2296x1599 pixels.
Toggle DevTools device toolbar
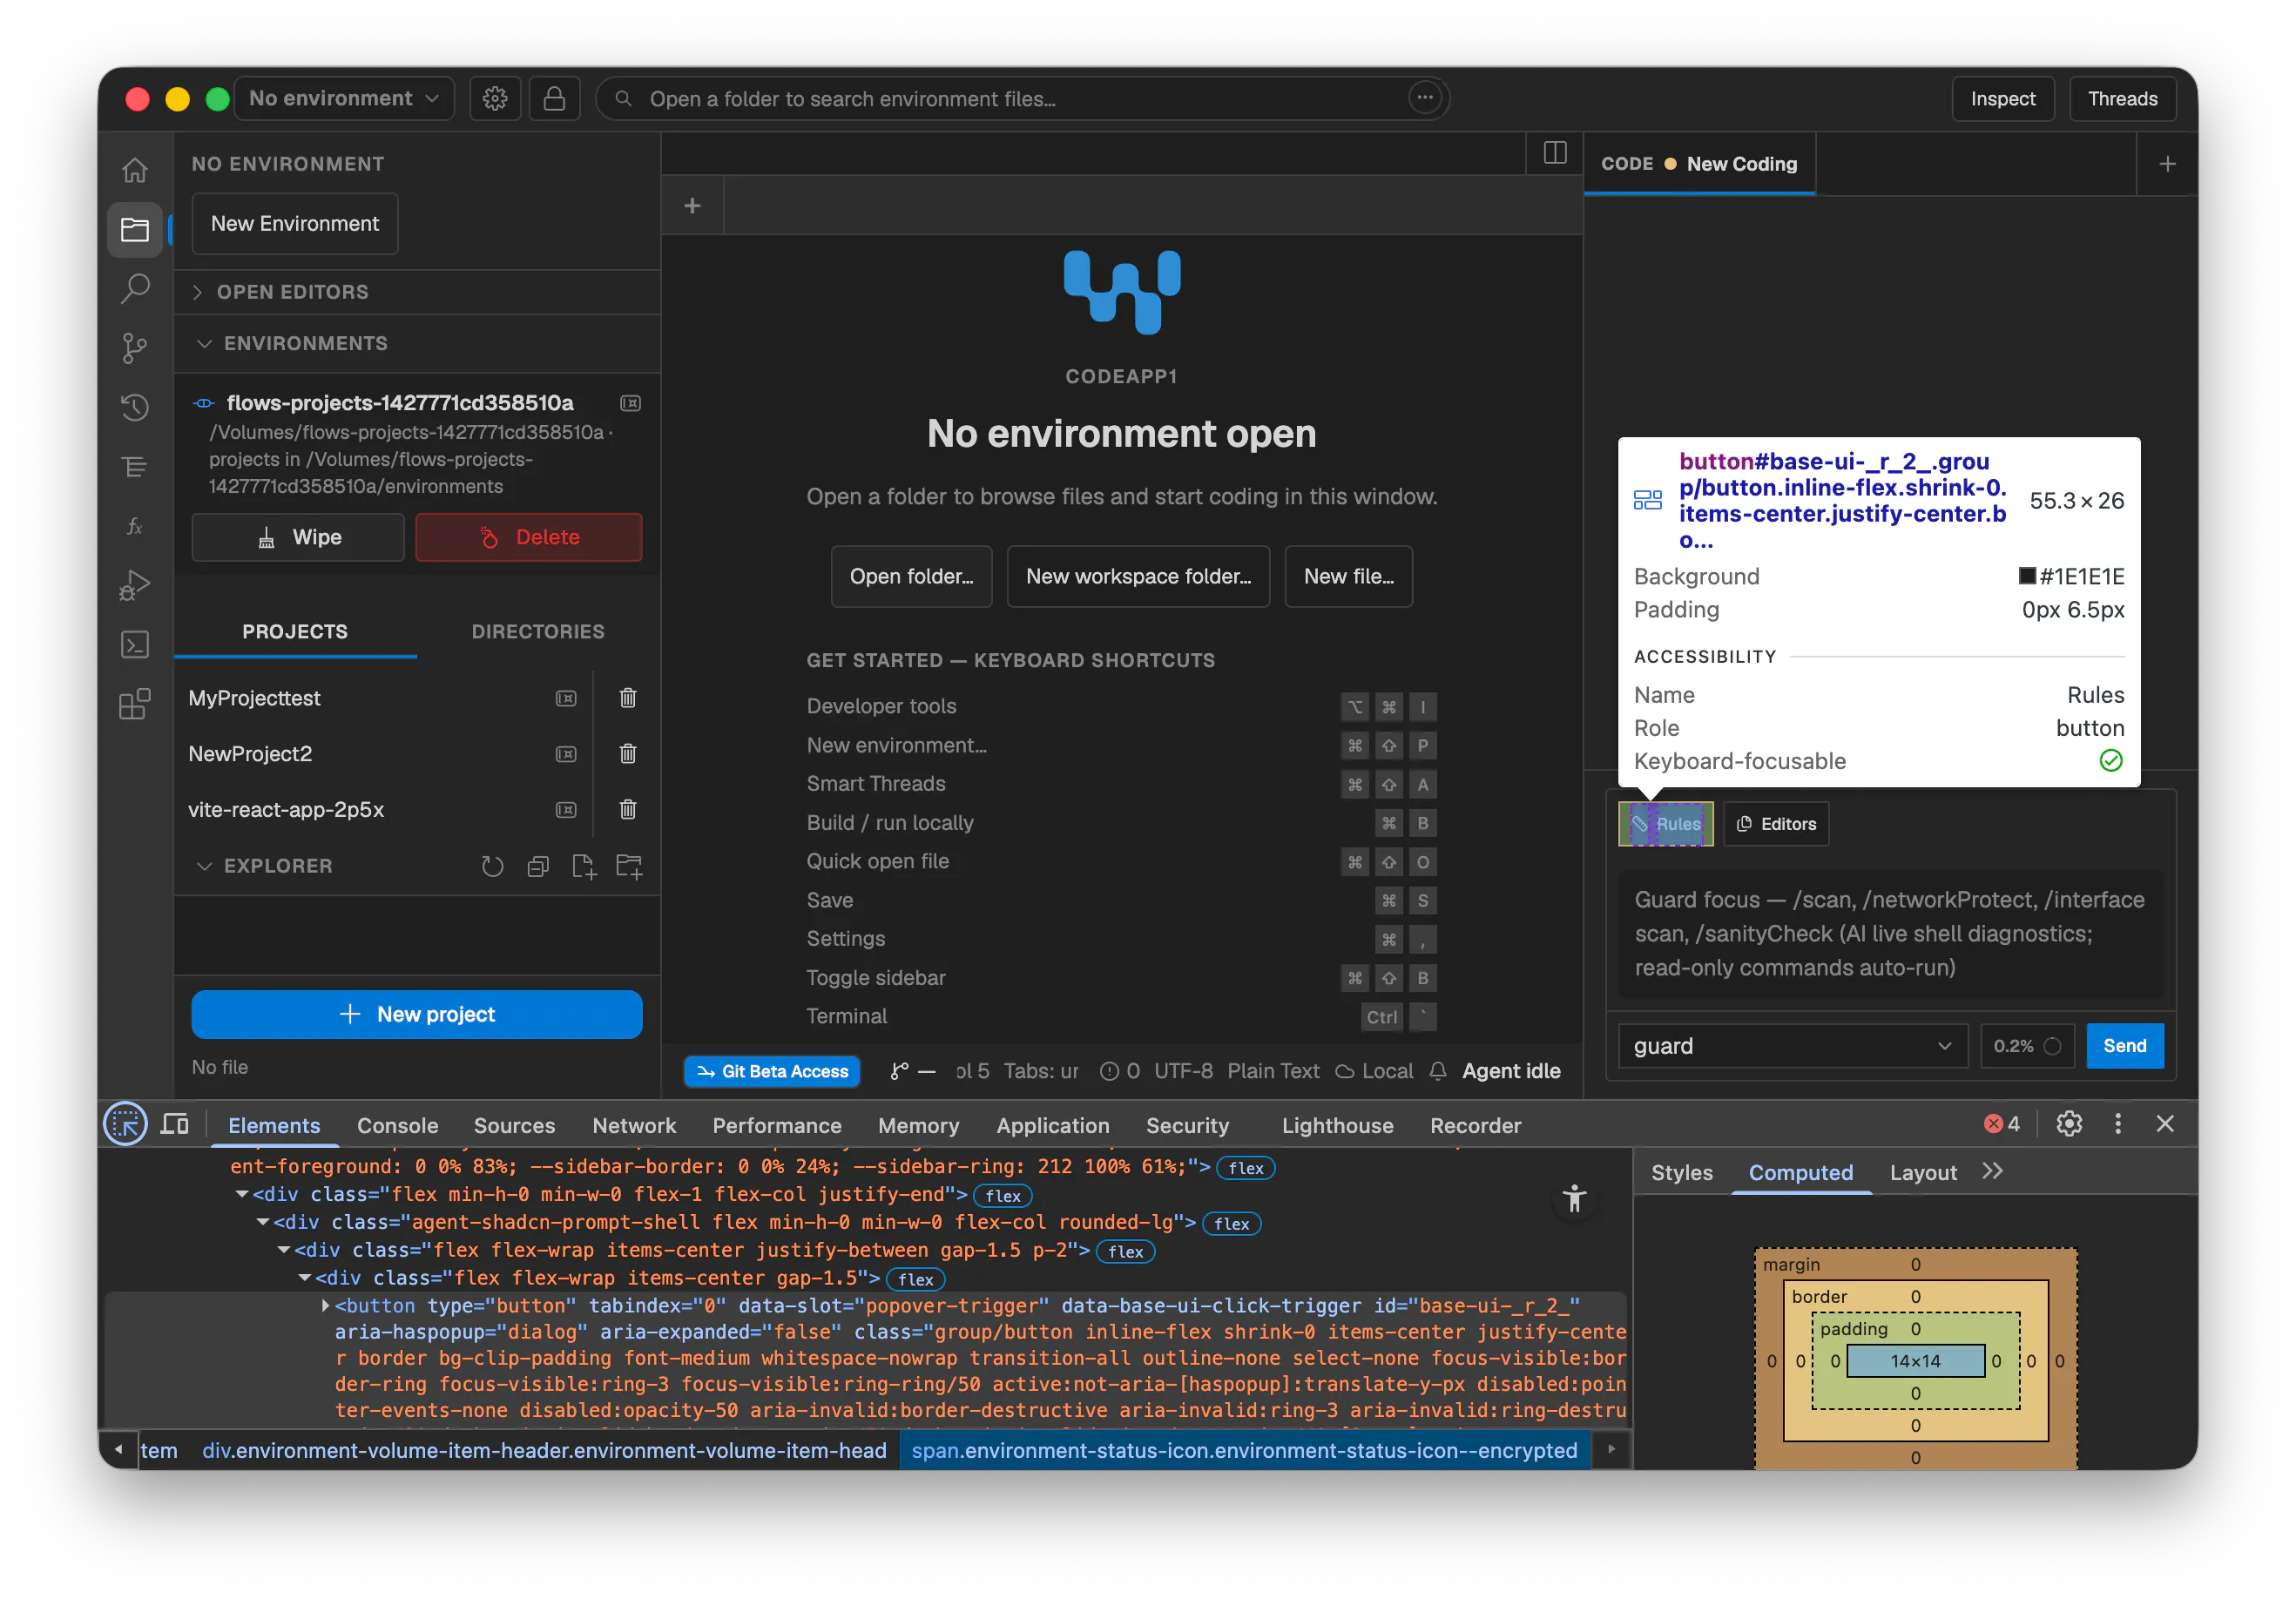pyautogui.click(x=175, y=1125)
